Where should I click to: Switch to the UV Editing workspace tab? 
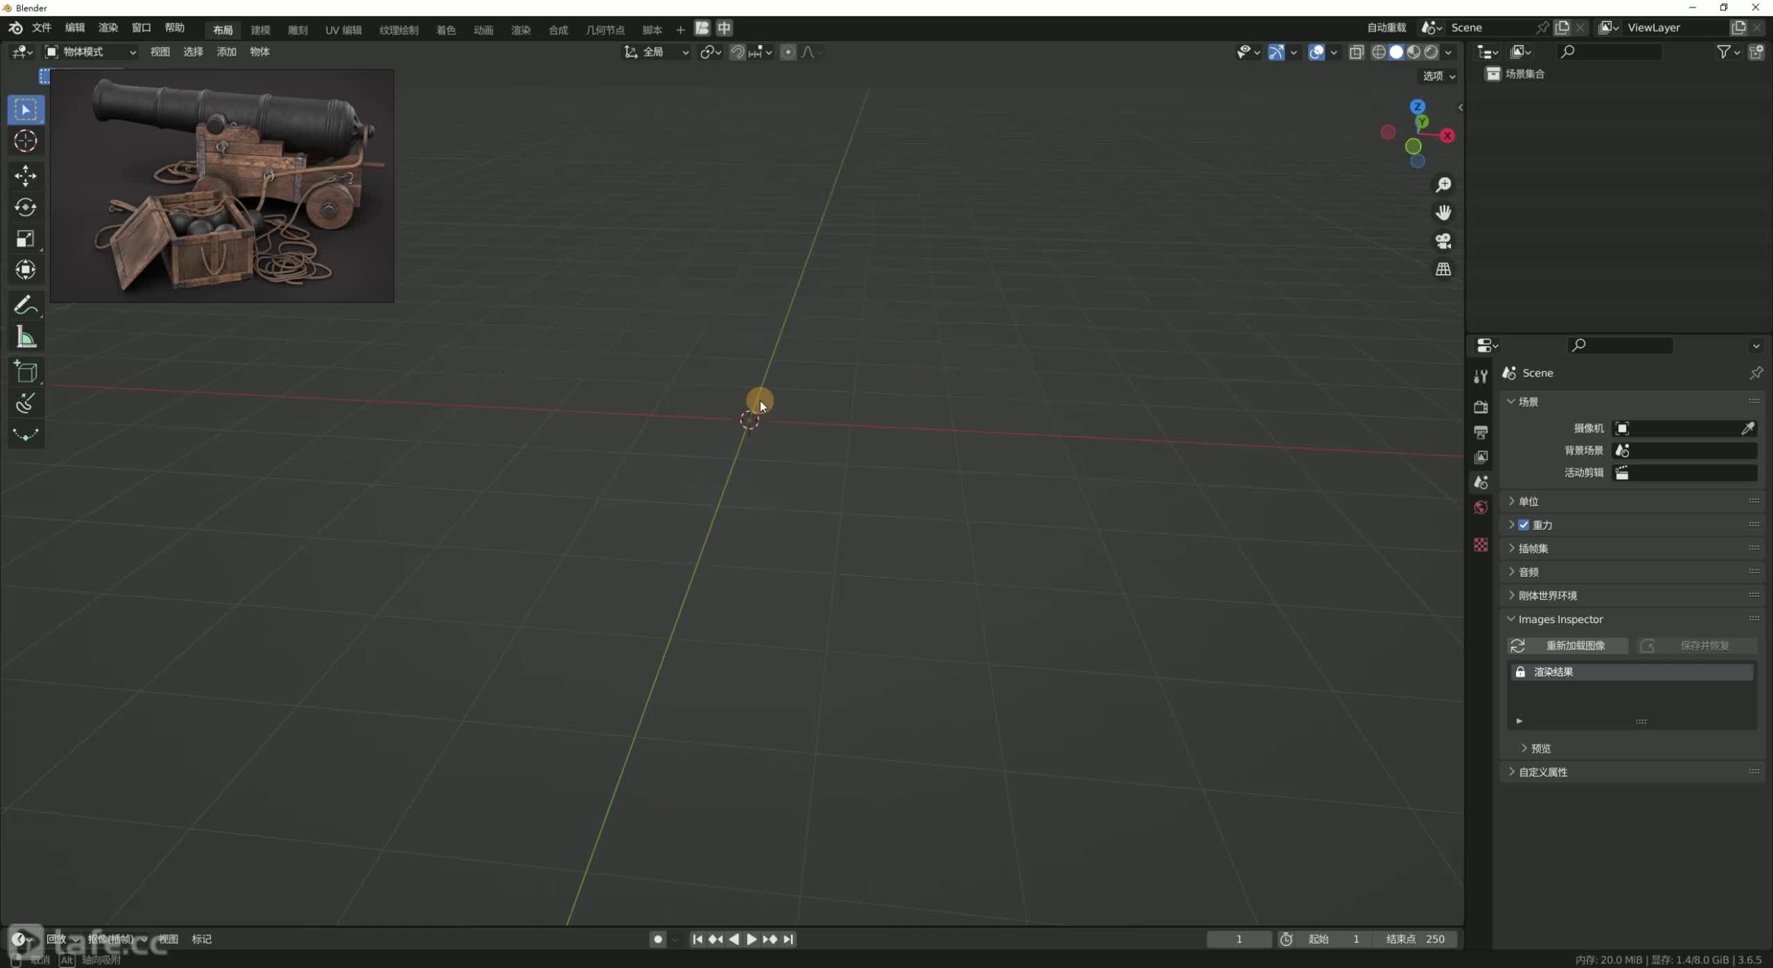click(344, 30)
